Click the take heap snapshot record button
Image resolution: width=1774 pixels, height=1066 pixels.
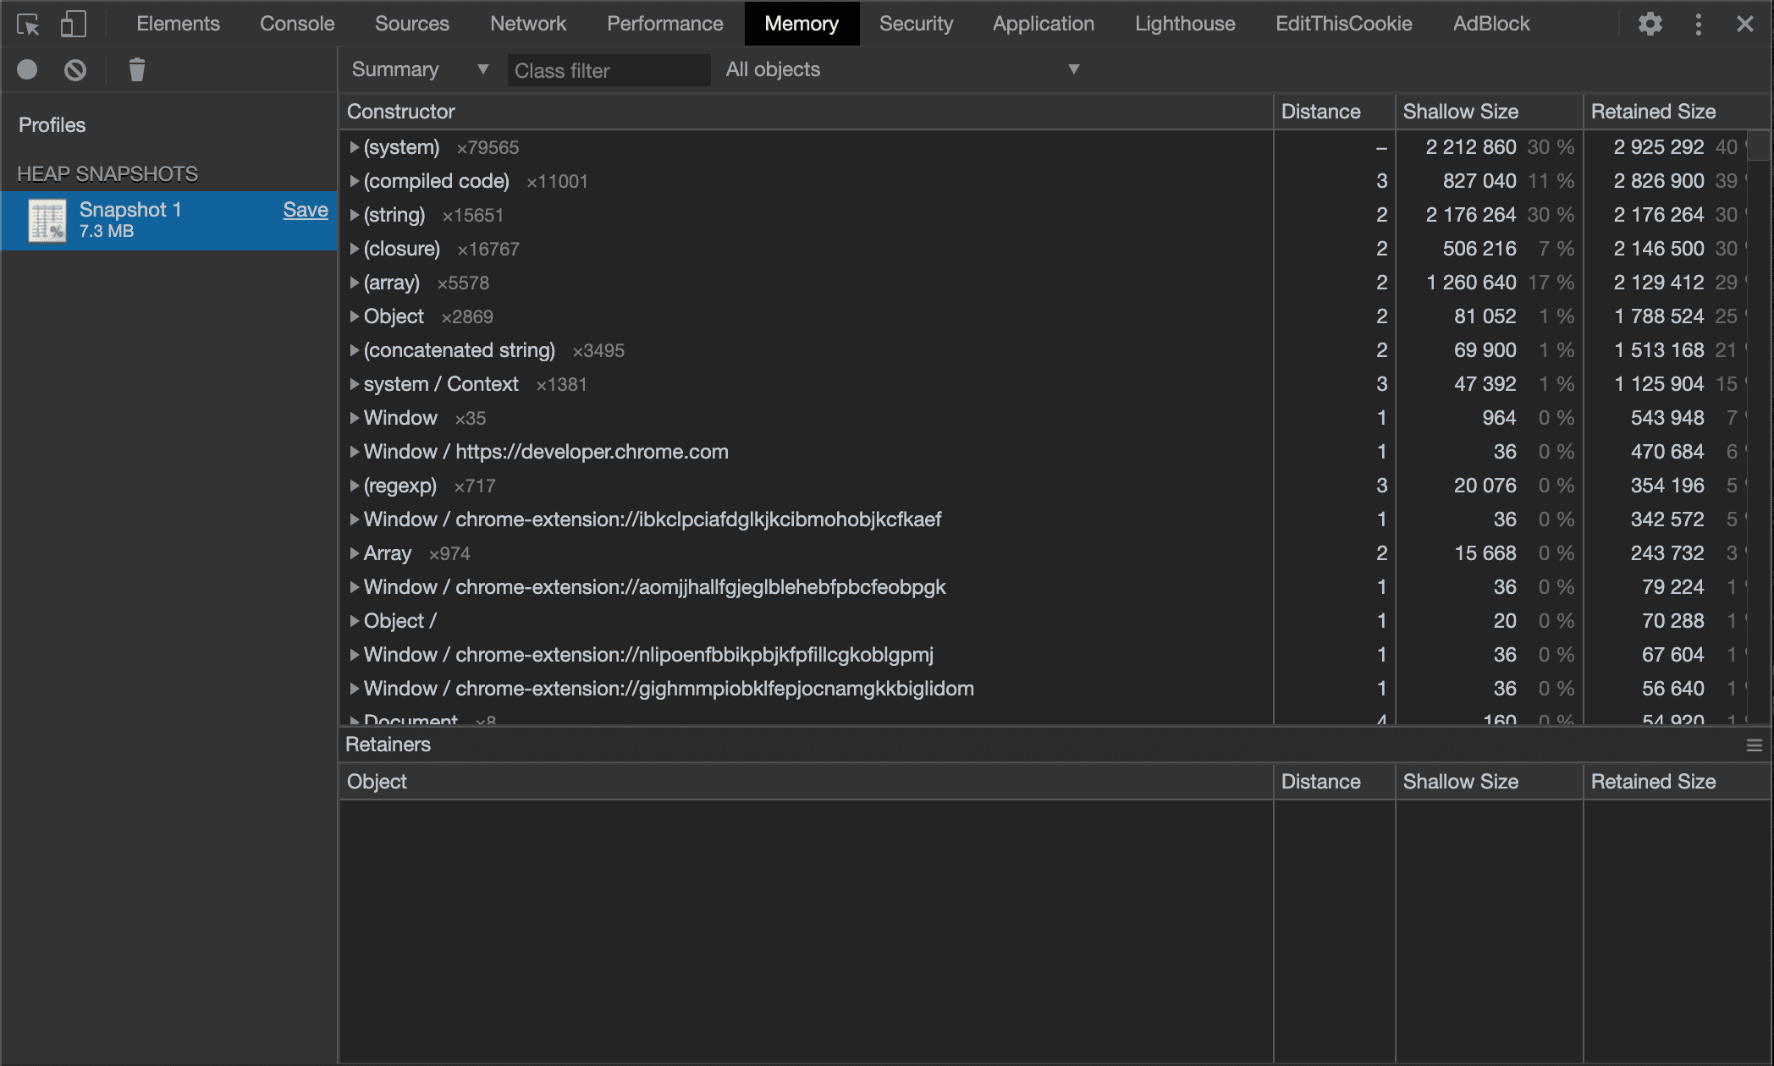pyautogui.click(x=27, y=69)
